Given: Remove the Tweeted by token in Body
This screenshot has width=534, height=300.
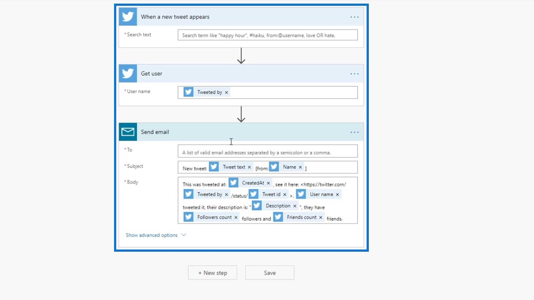Looking at the screenshot, I should pos(226,194).
